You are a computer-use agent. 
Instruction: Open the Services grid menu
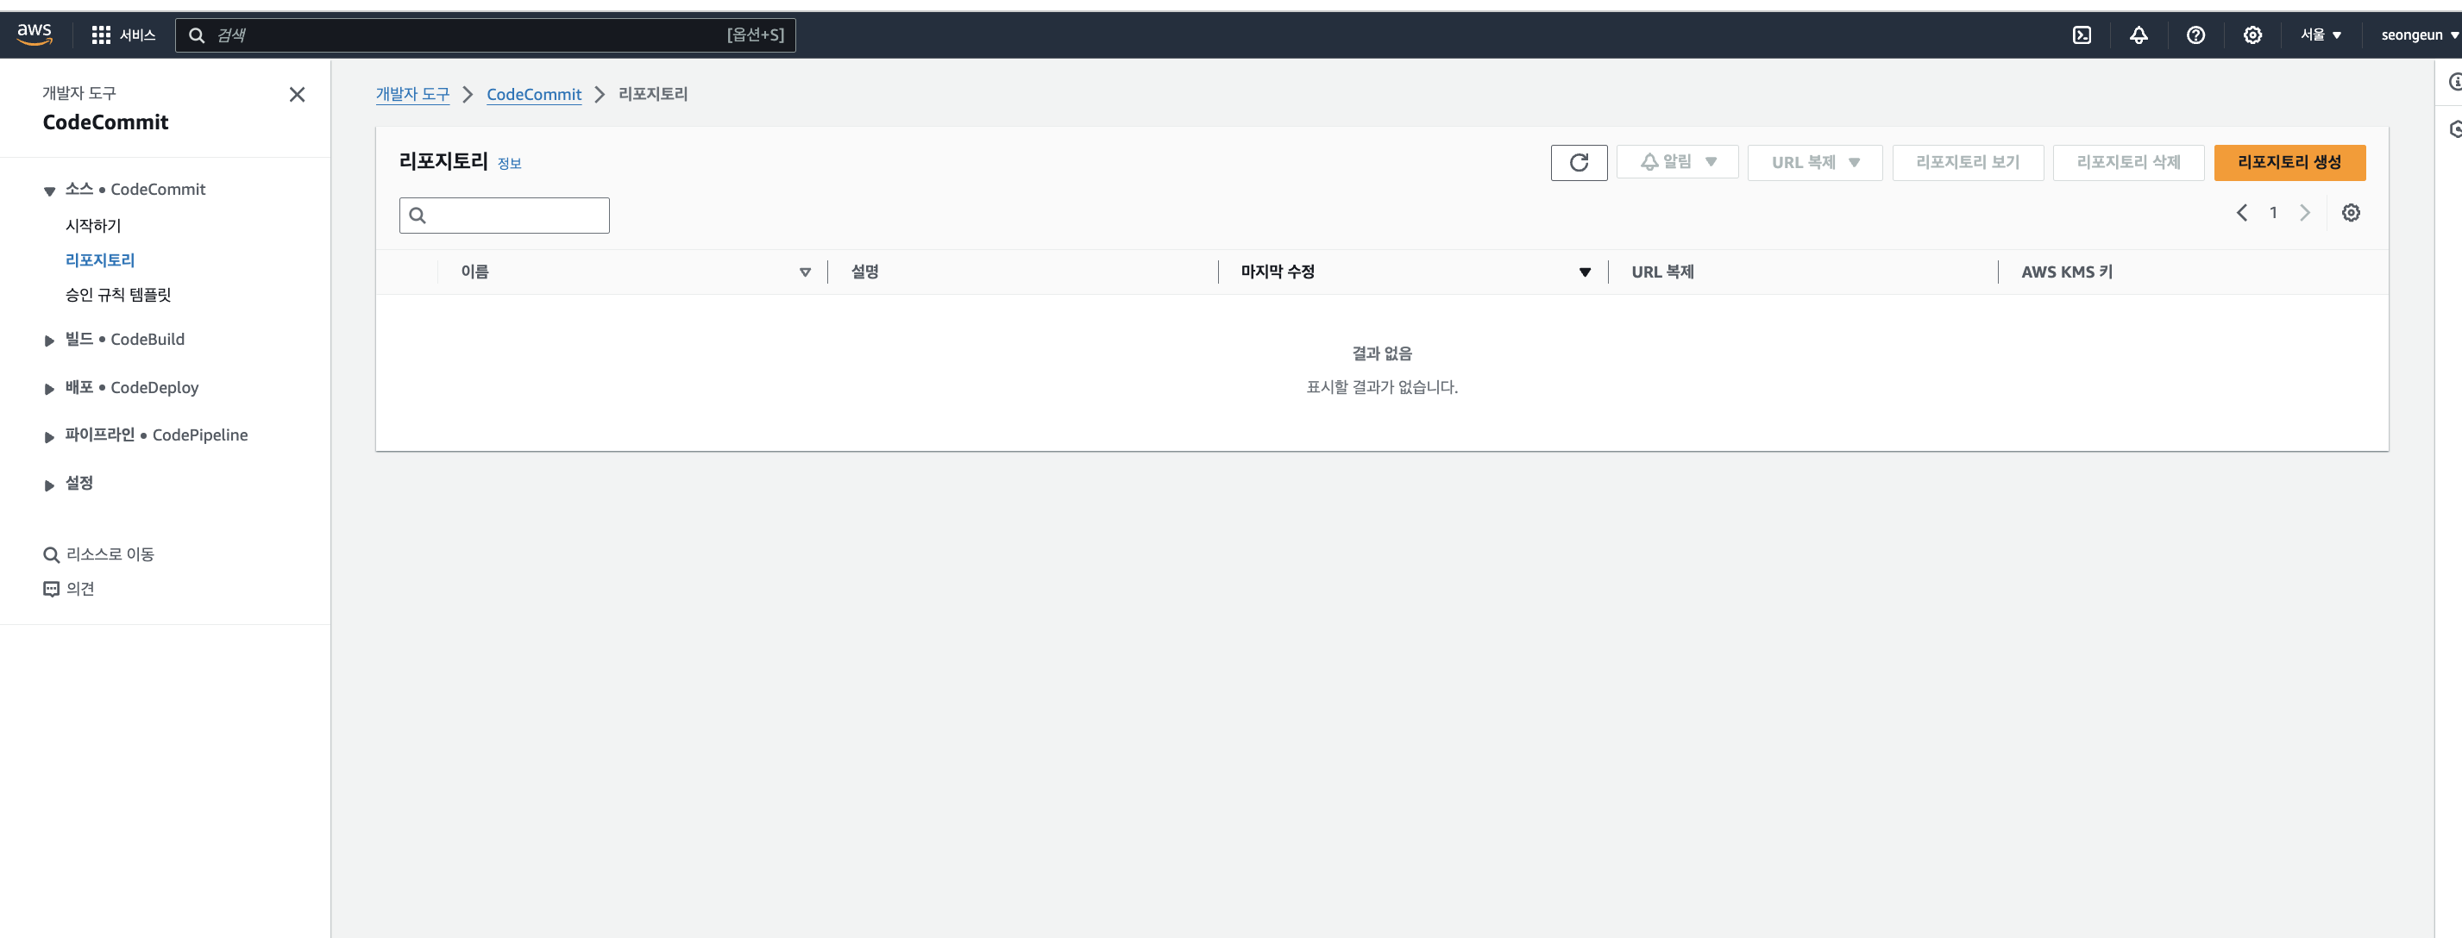tap(100, 35)
